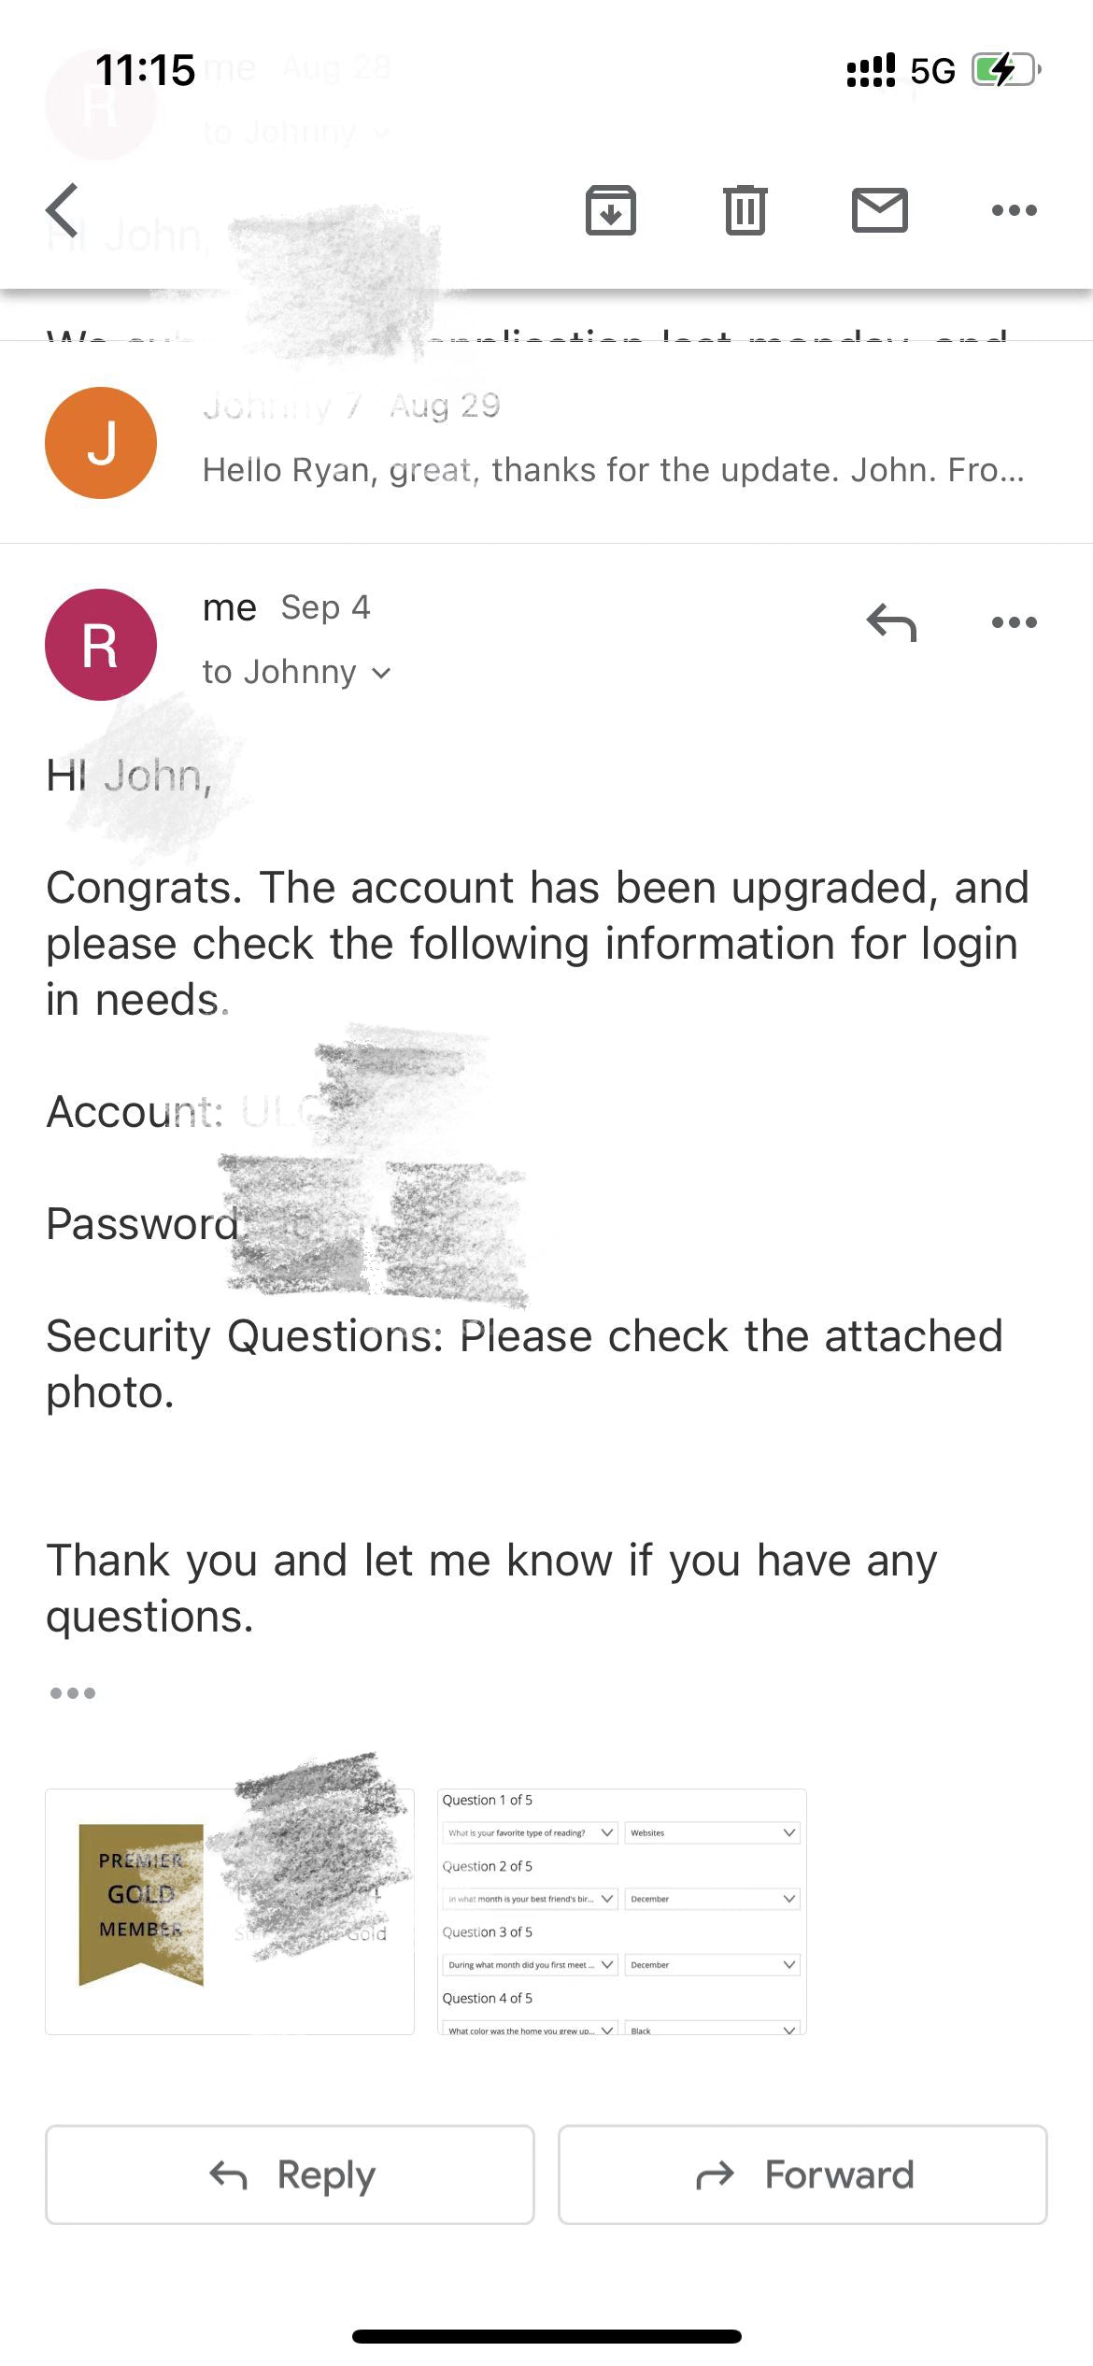Tap the 11:15 clock in status bar
Screen dimensions: 1093x2366
(145, 70)
